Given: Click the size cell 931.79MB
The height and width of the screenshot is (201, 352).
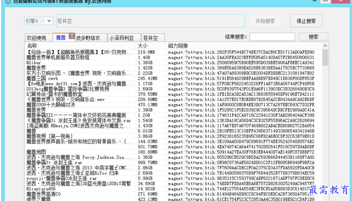Looking at the screenshot, I should point(147,147).
